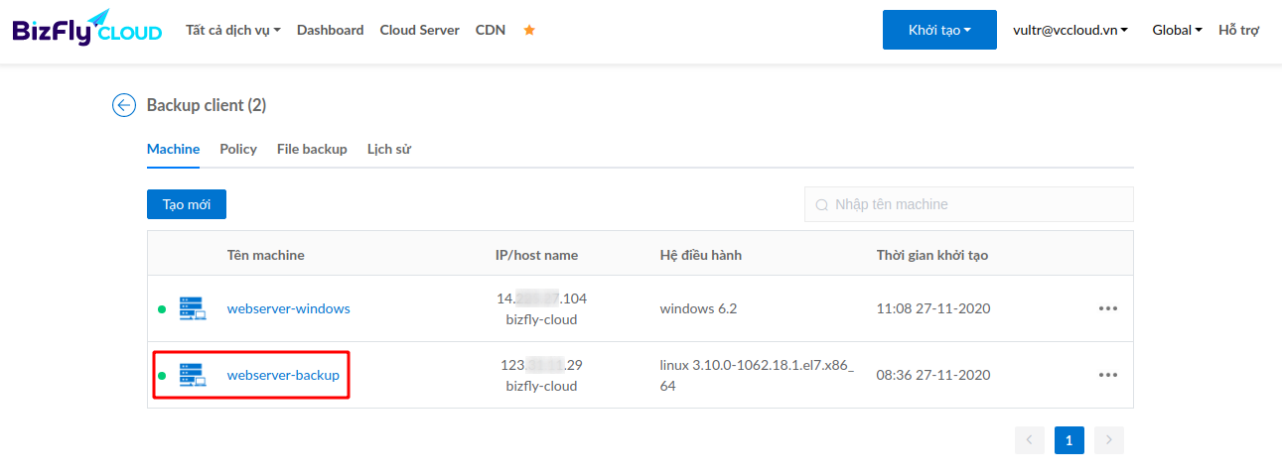Open the Khởi tạo dropdown button
This screenshot has width=1282, height=476.
(x=939, y=30)
